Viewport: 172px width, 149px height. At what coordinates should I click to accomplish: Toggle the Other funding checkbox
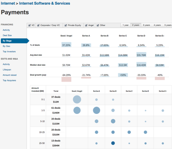tap(98, 25)
